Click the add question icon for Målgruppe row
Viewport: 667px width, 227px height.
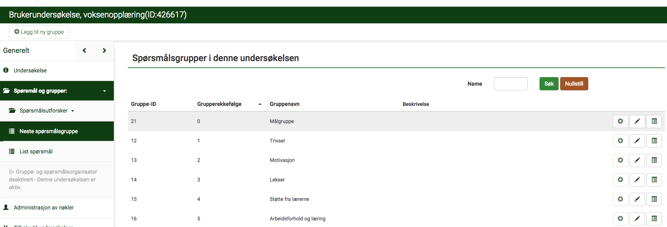point(620,121)
